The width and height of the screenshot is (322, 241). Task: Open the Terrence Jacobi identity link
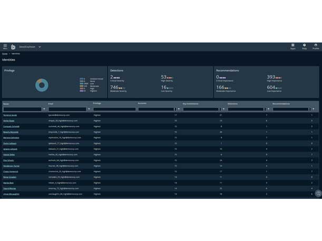10,115
